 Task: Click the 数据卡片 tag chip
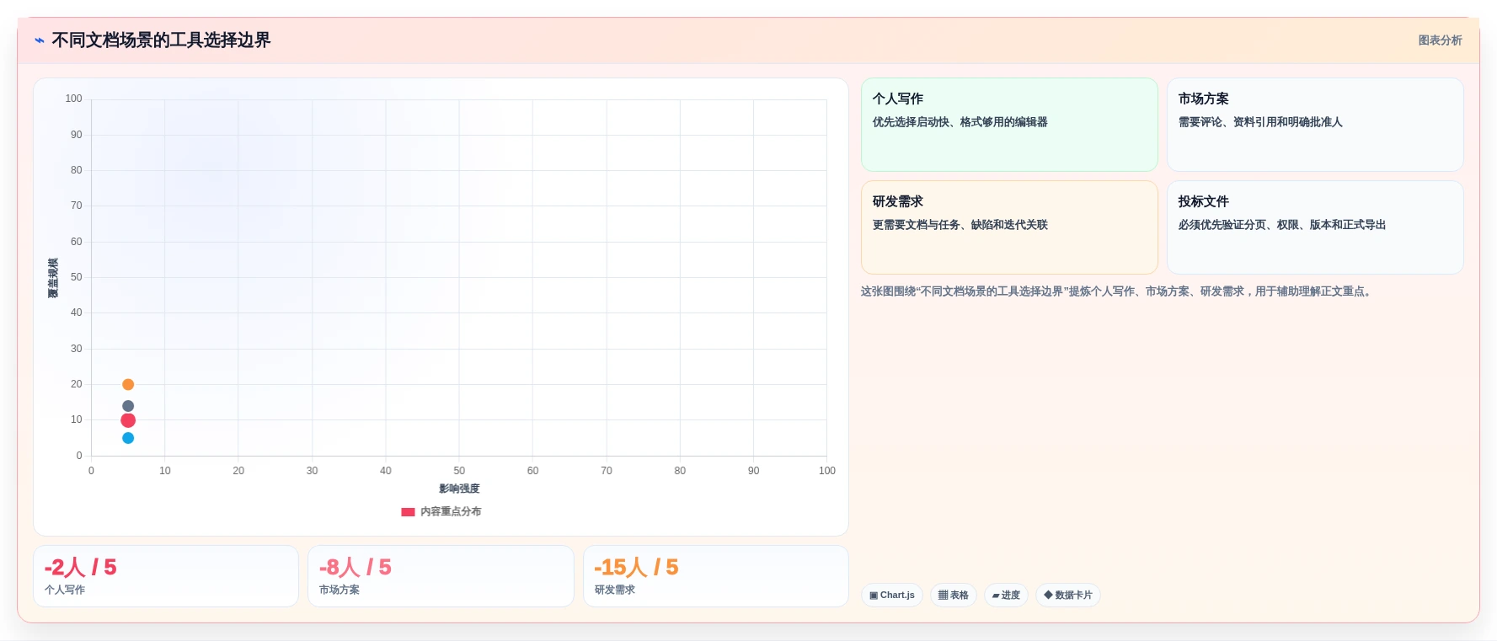click(1068, 595)
